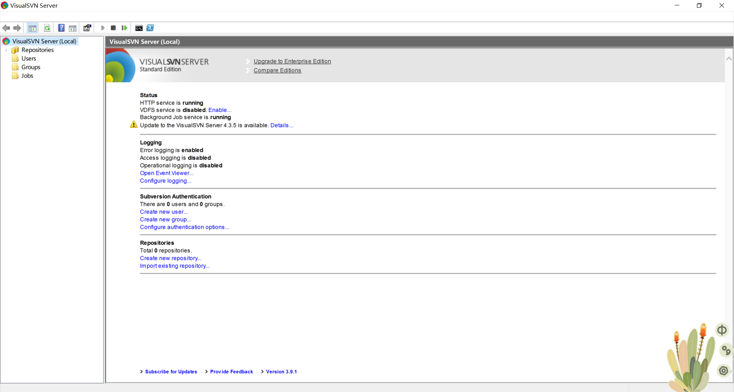
Task: Toggle the Show/Hide Action Pane icon
Action: click(x=73, y=28)
